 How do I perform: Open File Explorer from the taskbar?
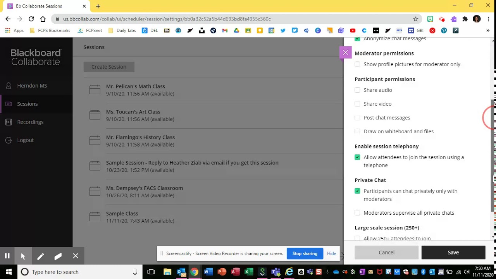click(167, 272)
